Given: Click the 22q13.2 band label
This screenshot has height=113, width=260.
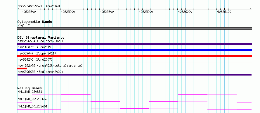Looking at the screenshot, I should tap(24, 25).
